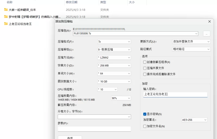Click the 选项 button at bottom

[x=70, y=138]
